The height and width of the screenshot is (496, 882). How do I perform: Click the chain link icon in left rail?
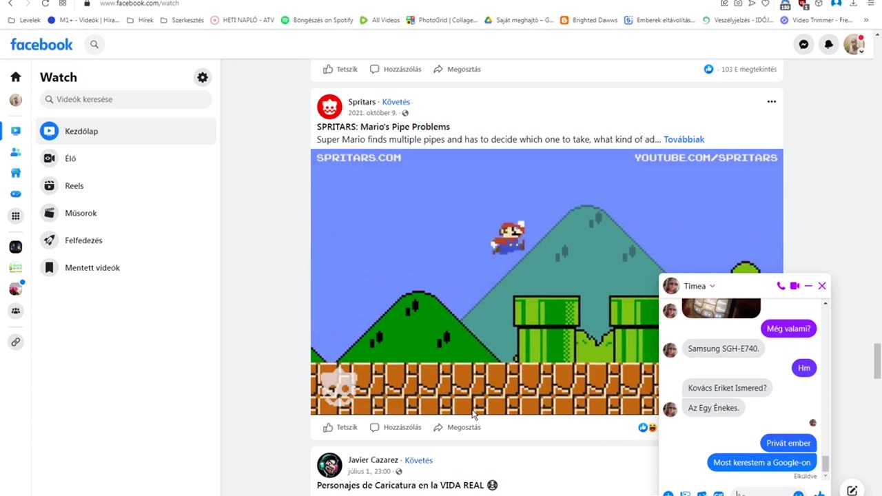coord(16,342)
